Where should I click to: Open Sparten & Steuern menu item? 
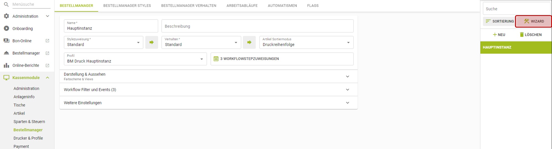click(29, 122)
